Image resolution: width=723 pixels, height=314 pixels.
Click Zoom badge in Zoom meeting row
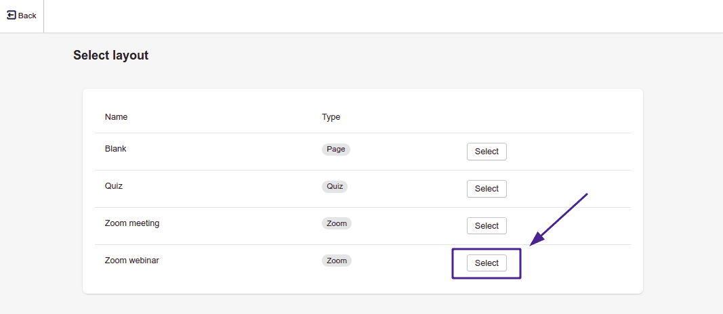[x=336, y=223]
